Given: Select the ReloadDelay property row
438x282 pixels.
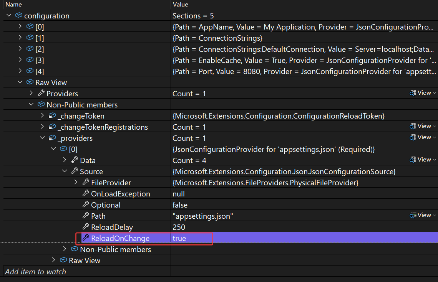Looking at the screenshot, I should click(112, 227).
